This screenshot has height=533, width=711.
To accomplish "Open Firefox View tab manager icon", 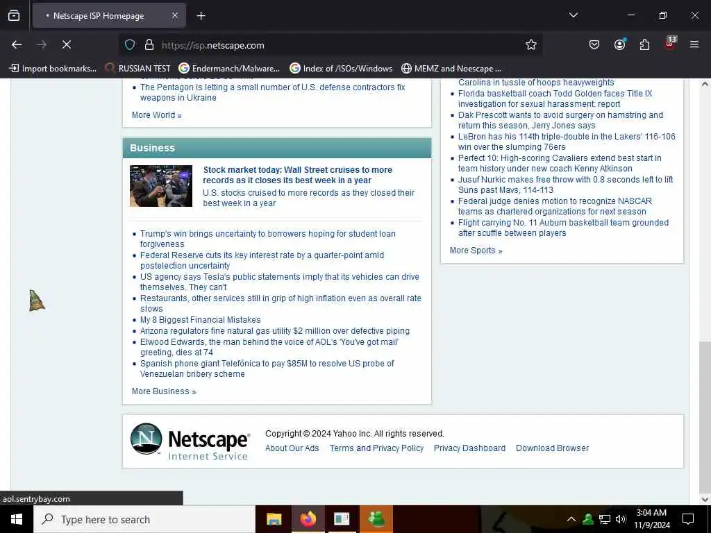I will (14, 16).
